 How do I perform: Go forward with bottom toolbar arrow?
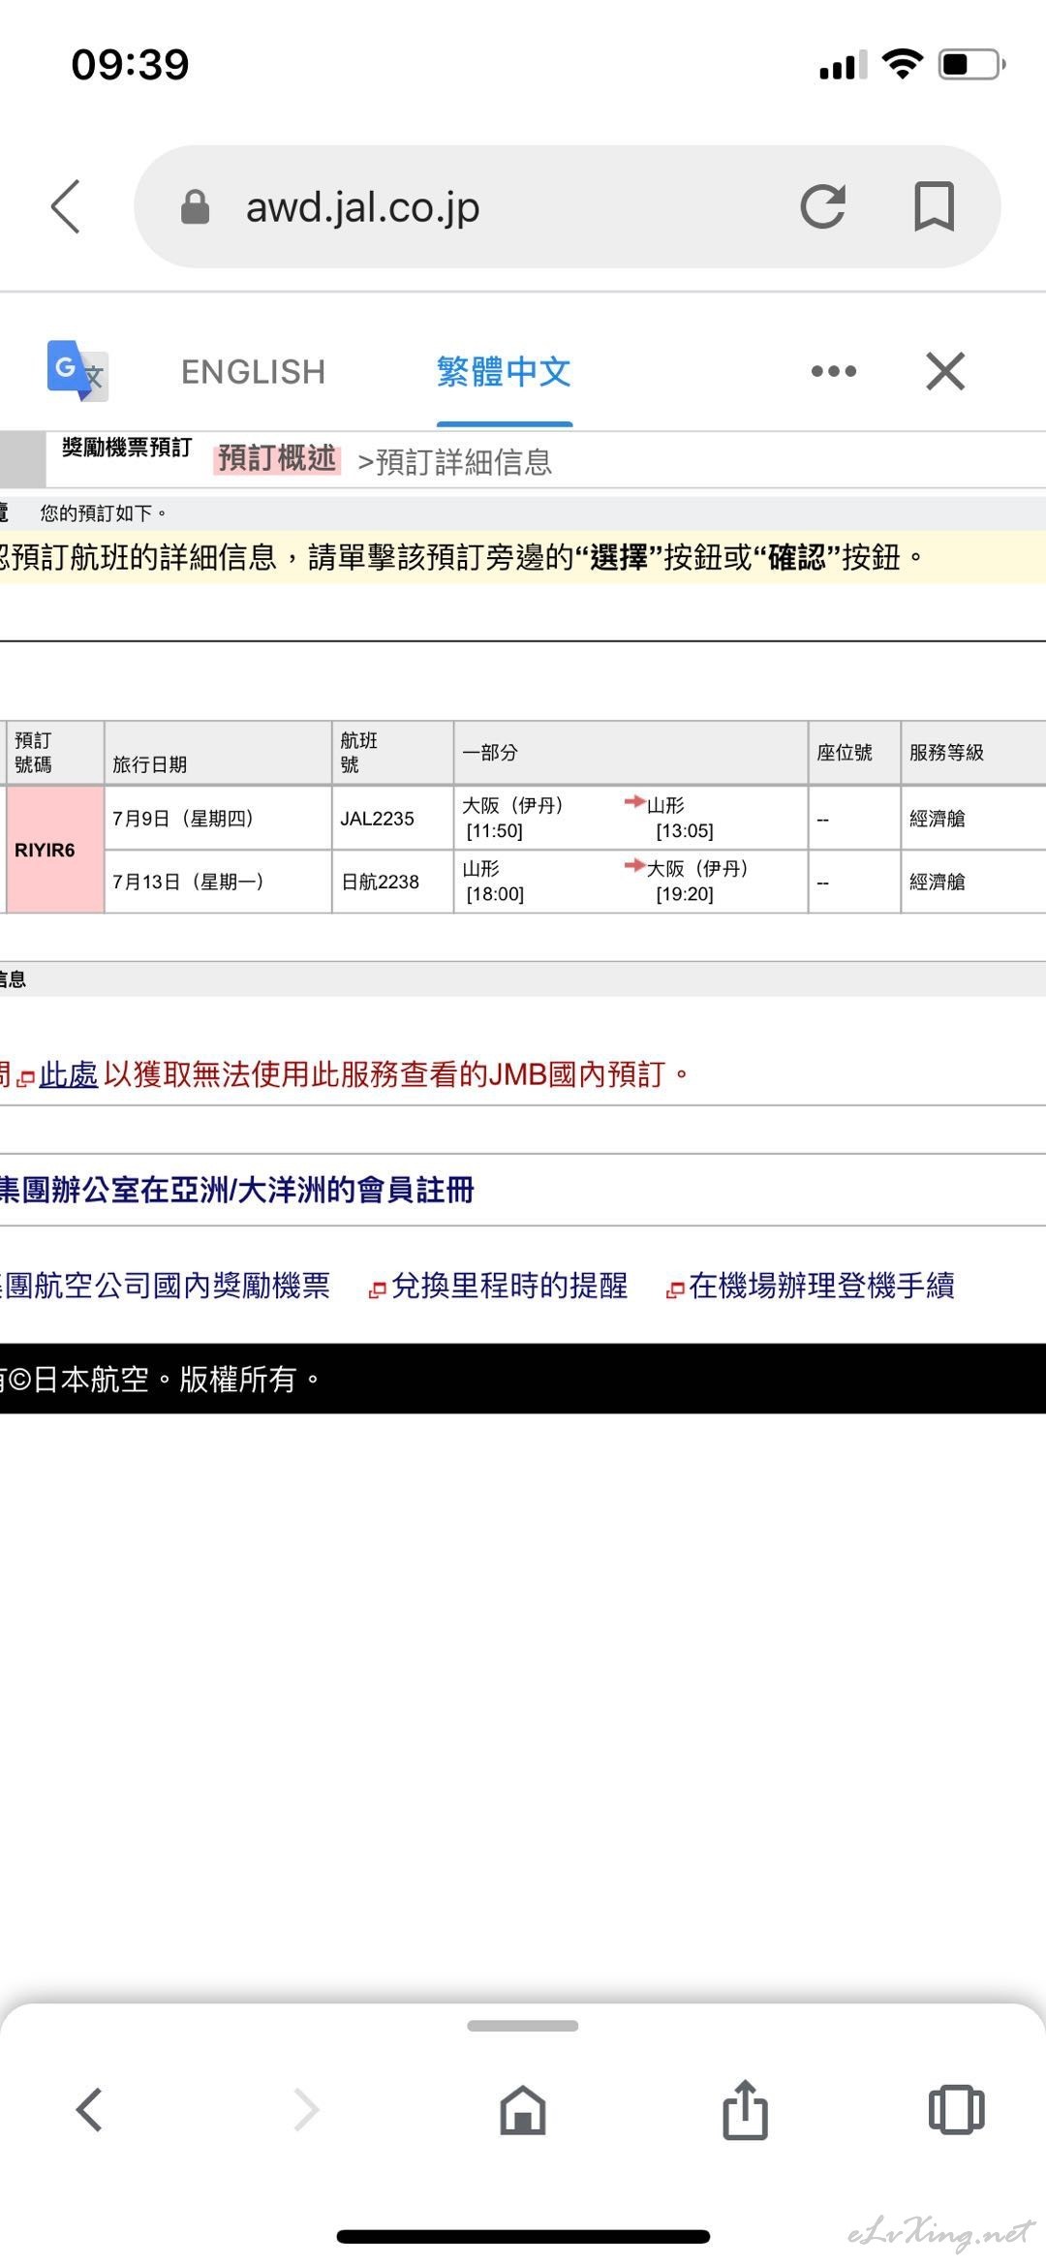point(306,2109)
